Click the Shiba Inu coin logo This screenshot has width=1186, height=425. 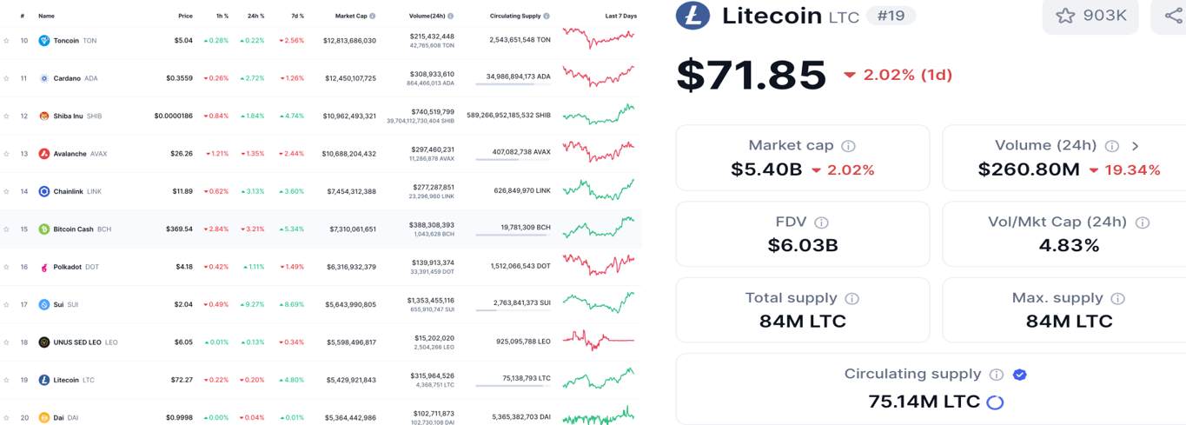click(44, 116)
